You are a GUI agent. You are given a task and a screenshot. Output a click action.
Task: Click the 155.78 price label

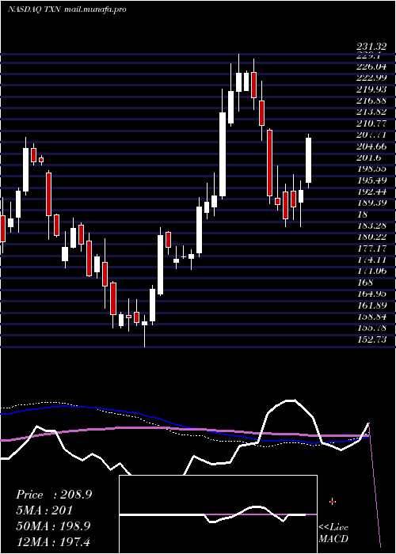point(371,328)
